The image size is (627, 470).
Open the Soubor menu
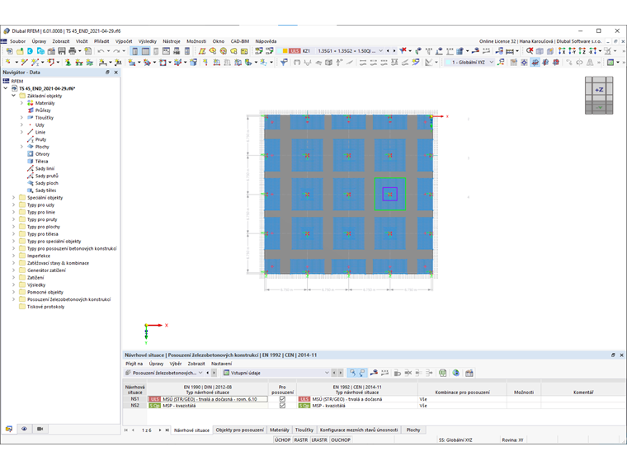point(17,41)
